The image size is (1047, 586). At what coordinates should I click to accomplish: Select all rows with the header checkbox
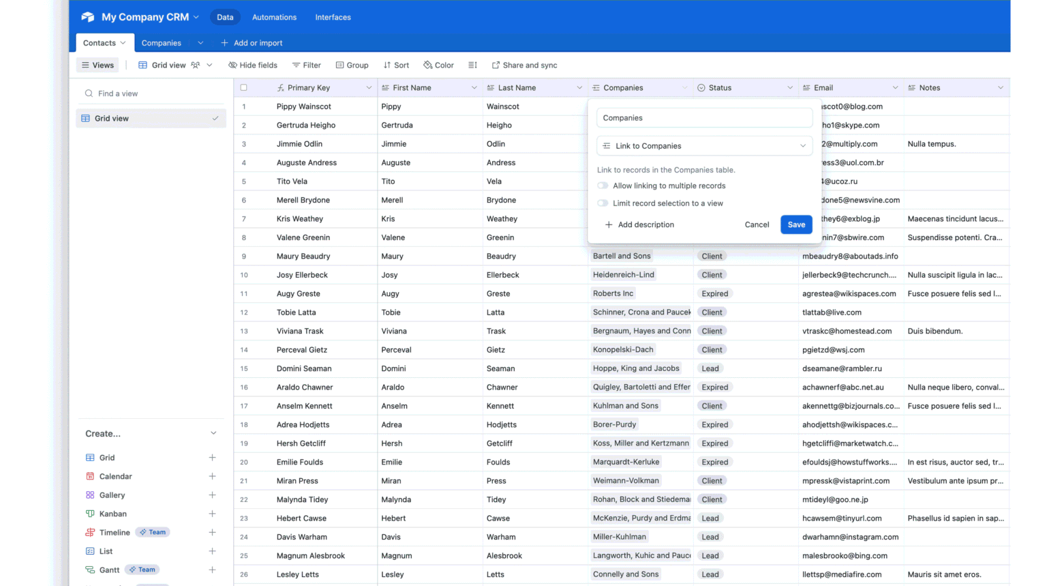pyautogui.click(x=243, y=87)
